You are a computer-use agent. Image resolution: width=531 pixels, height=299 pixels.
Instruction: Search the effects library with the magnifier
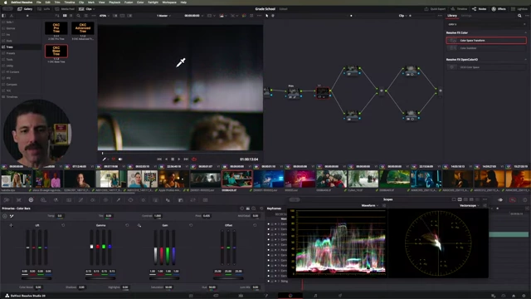coord(519,16)
